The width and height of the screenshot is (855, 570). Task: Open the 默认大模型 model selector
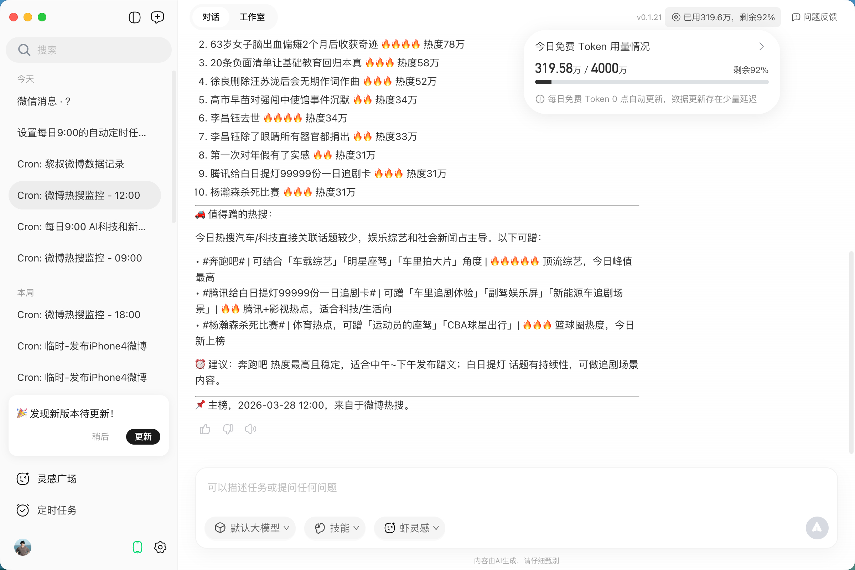pos(250,528)
